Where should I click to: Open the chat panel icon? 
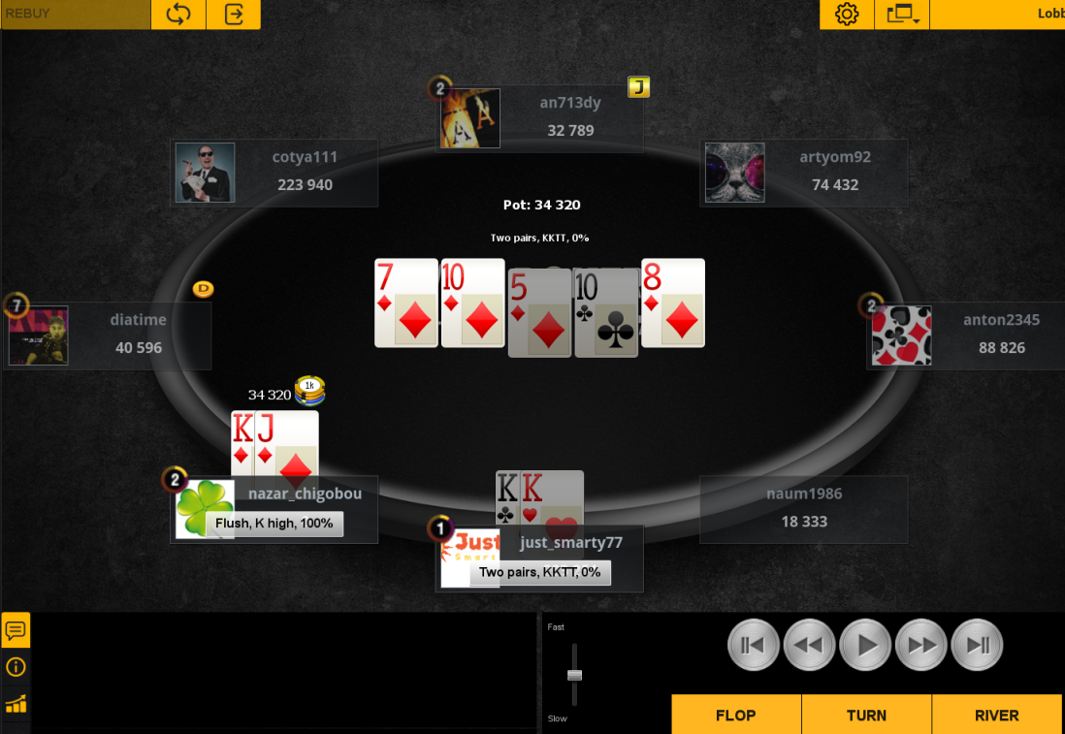pyautogui.click(x=16, y=629)
